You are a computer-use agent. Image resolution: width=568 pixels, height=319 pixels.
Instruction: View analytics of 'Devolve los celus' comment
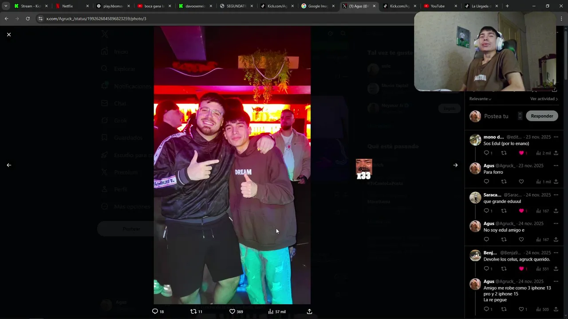542,269
